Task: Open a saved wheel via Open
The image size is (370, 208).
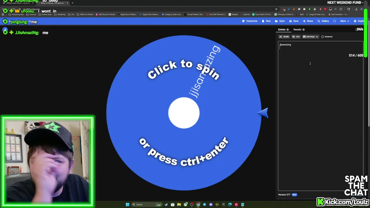Action: (x=280, y=21)
